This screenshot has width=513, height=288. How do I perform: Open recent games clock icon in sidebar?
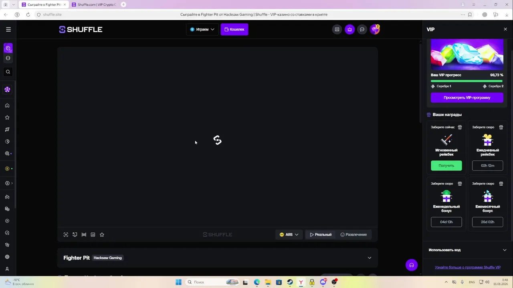(x=7, y=142)
